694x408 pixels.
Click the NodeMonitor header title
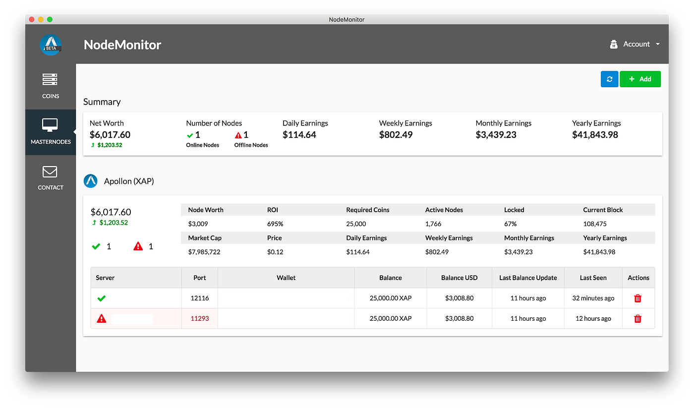tap(122, 45)
